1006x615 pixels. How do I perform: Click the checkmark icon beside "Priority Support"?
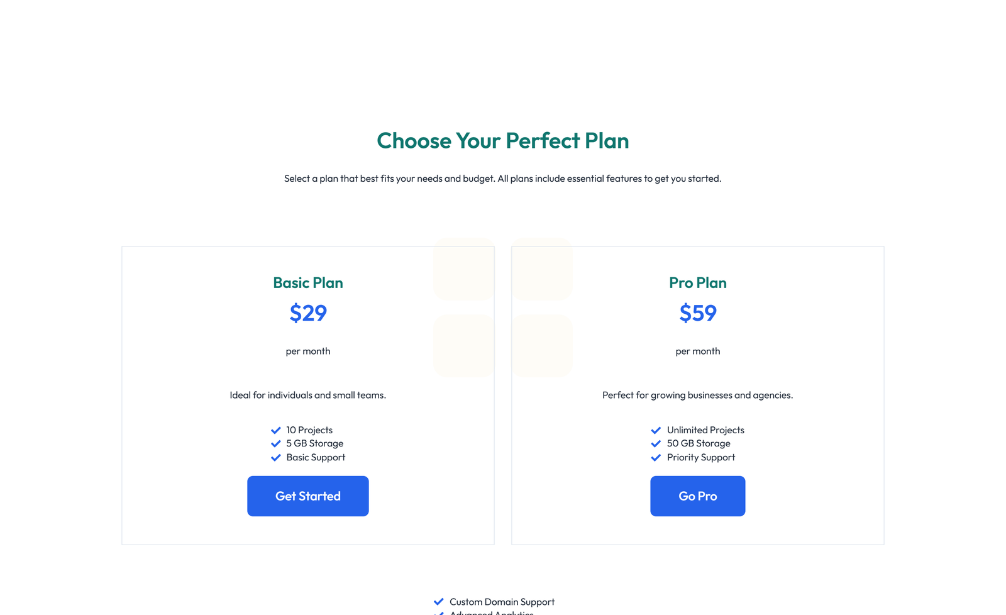tap(656, 458)
